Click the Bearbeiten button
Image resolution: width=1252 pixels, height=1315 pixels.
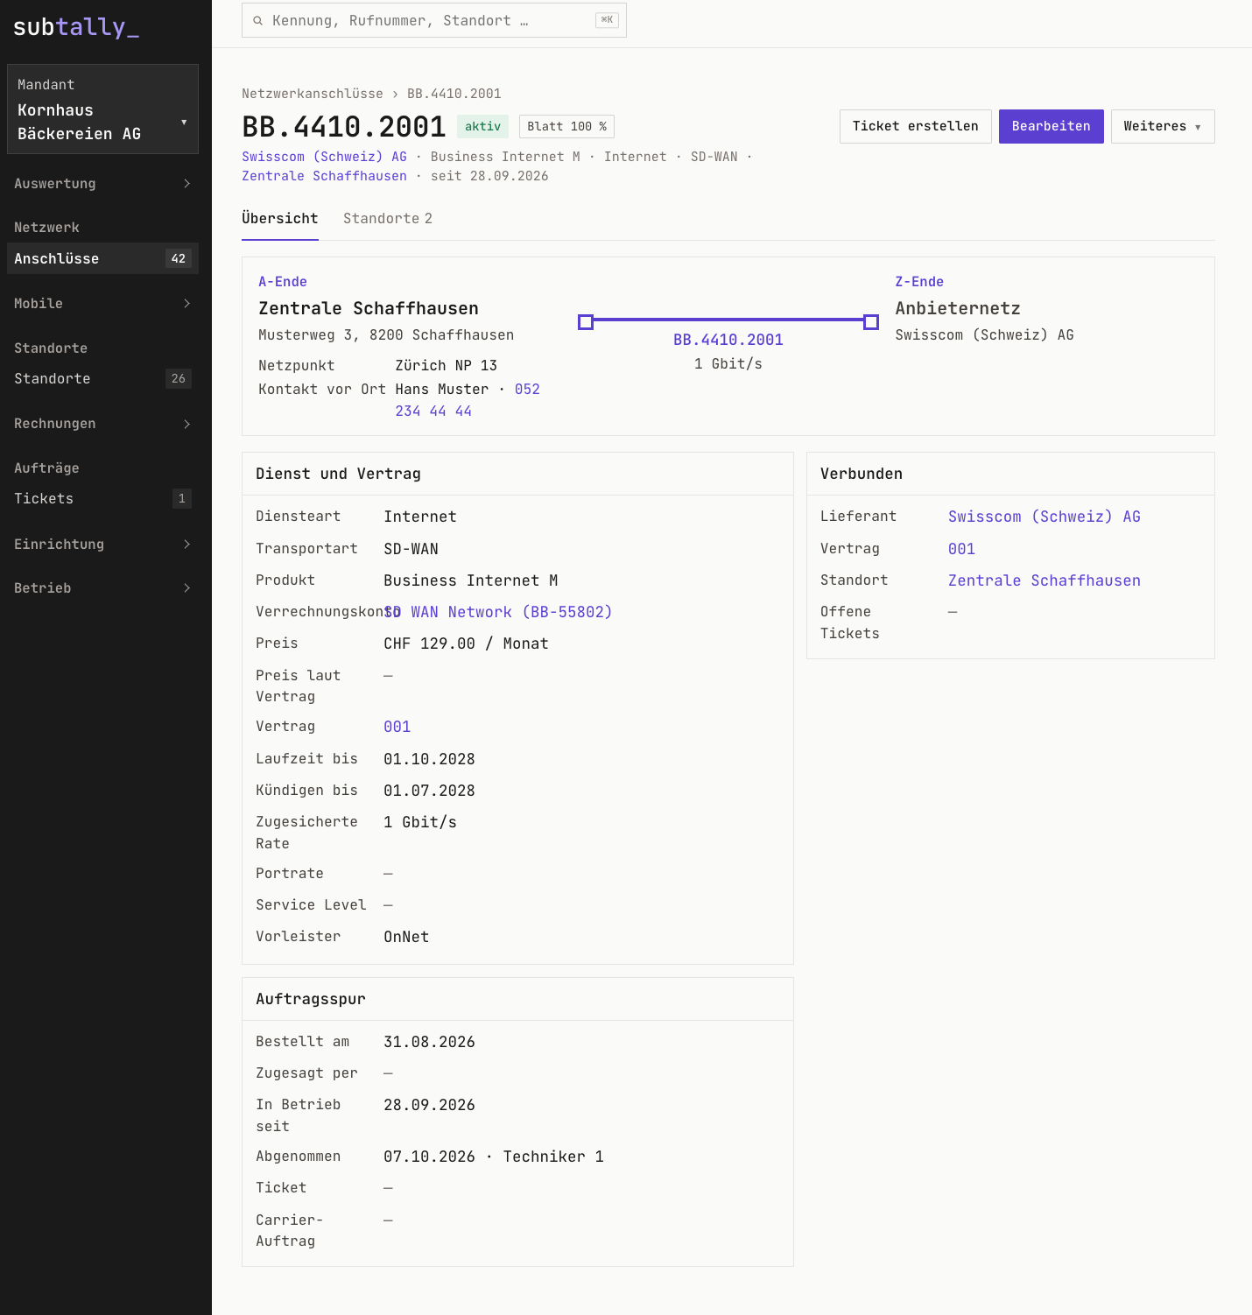coord(1052,127)
